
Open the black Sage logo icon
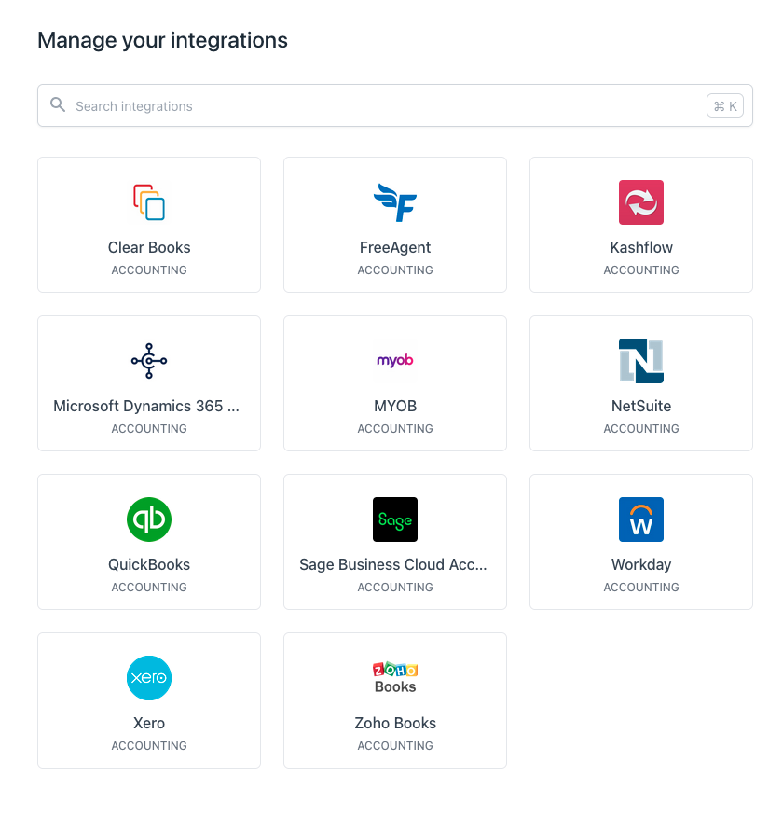click(395, 519)
